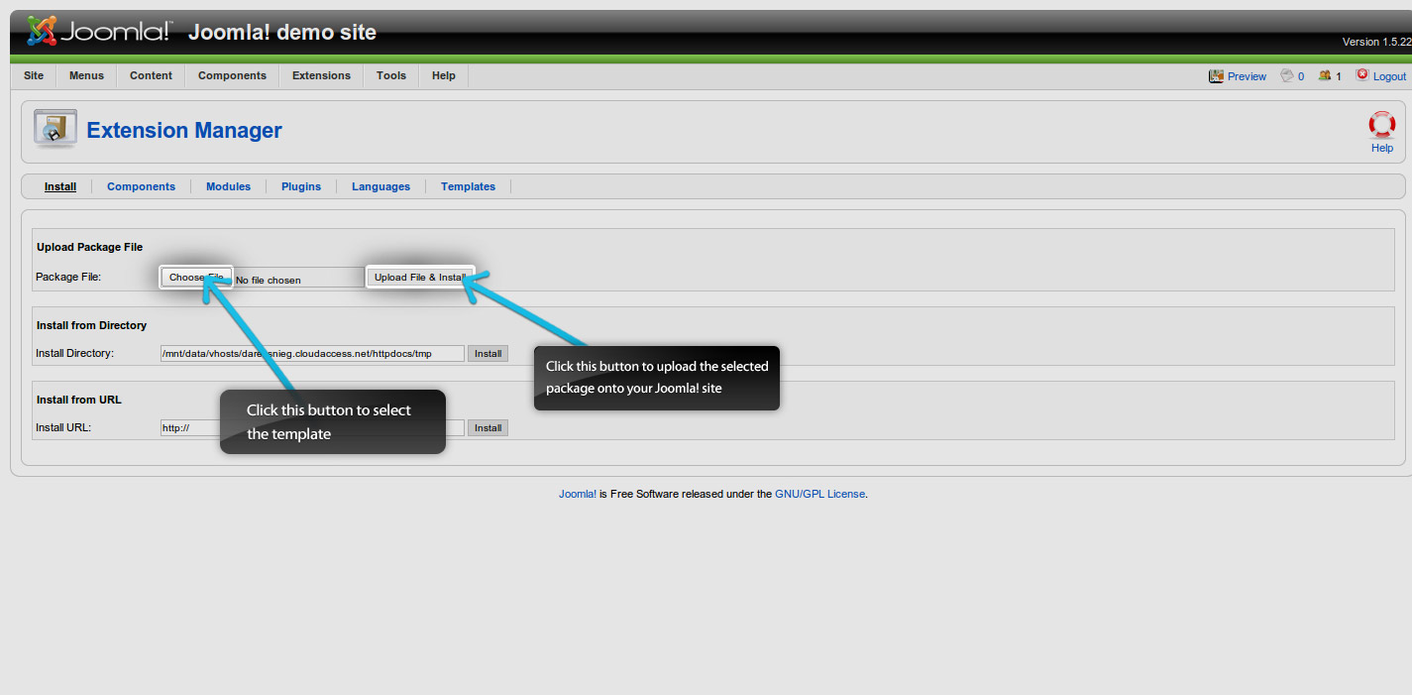The width and height of the screenshot is (1412, 695).
Task: Open Help via the lifebuoy icon
Action: (x=1382, y=124)
